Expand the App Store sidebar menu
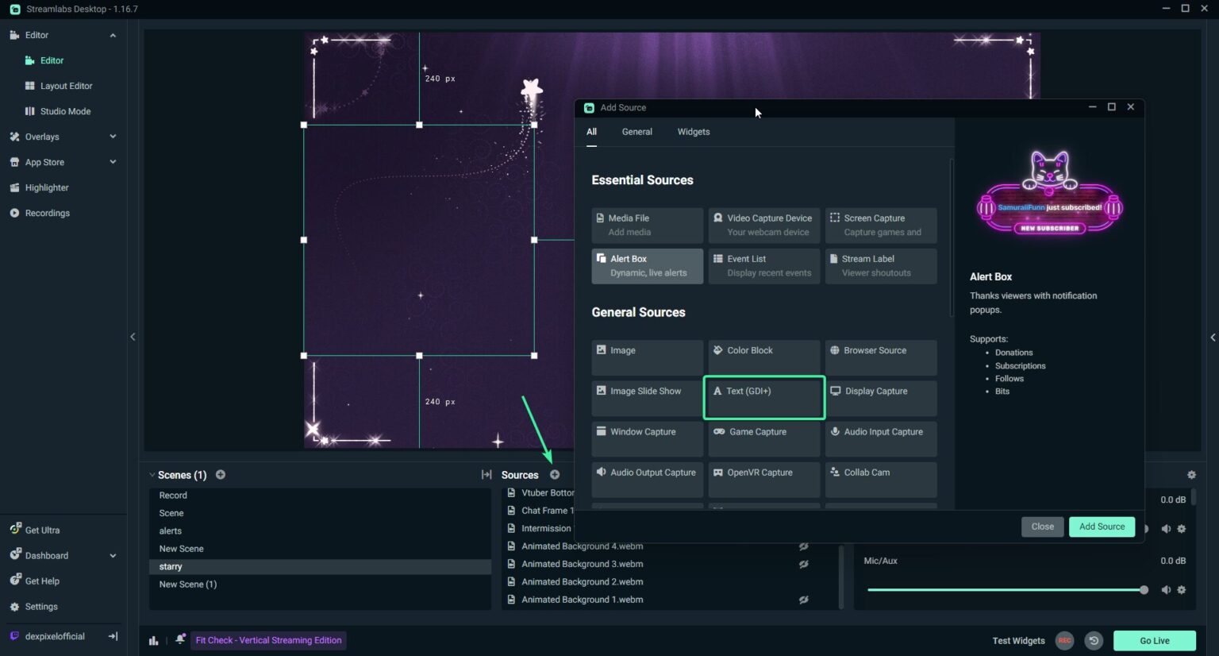 (113, 162)
